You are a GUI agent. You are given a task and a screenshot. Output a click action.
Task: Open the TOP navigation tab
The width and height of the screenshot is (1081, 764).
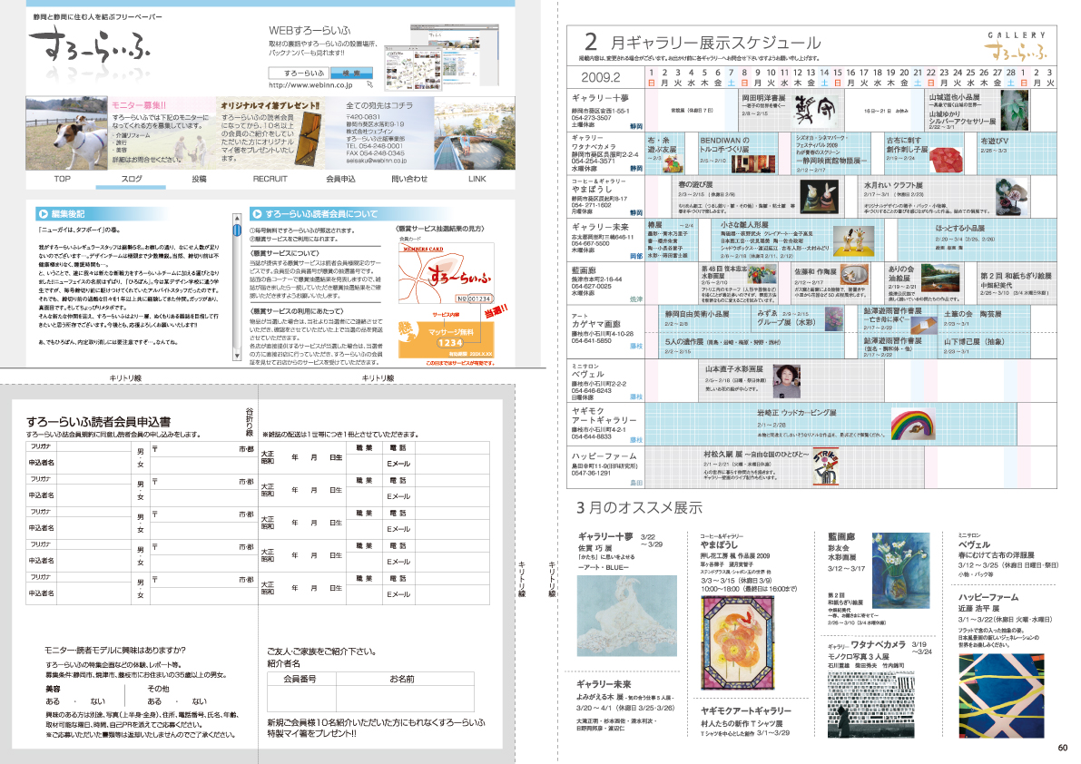62,179
